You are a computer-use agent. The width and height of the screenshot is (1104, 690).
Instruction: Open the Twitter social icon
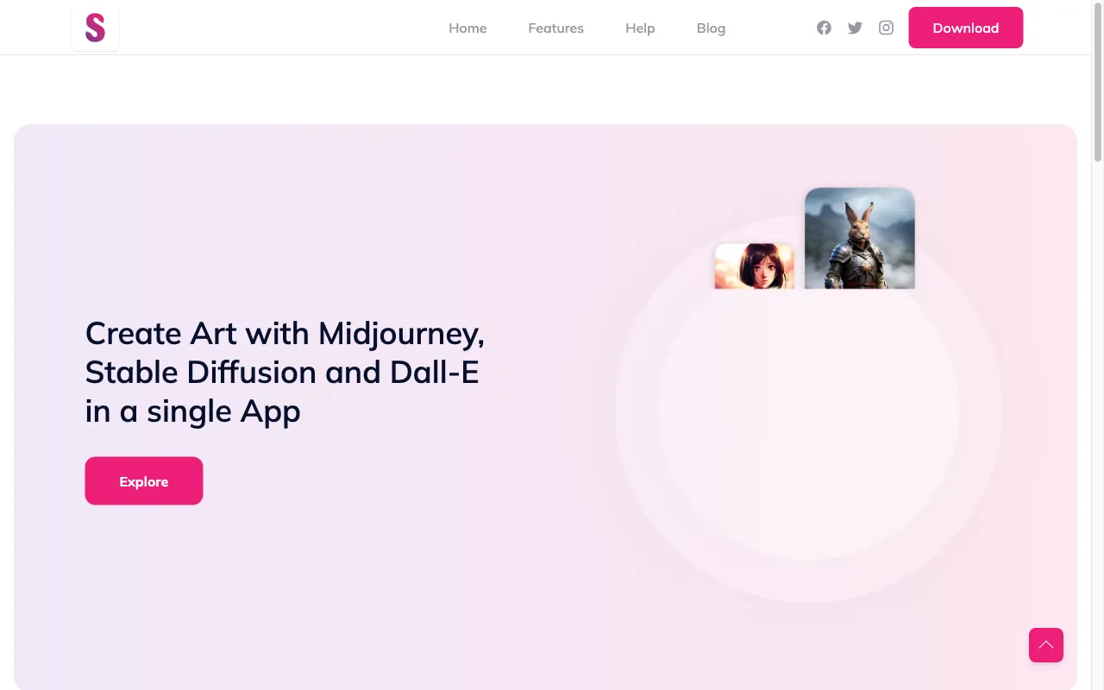tap(855, 28)
